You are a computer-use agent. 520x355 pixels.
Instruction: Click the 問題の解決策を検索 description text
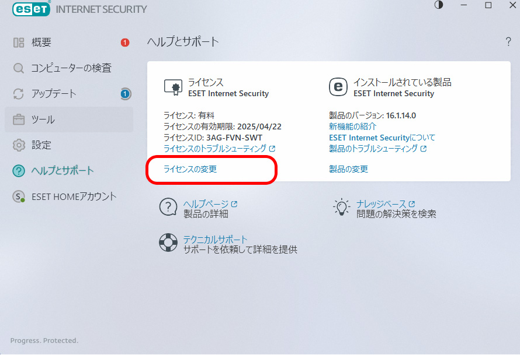click(396, 214)
